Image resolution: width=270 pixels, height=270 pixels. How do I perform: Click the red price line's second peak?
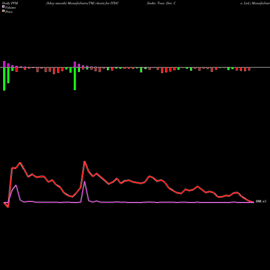pyautogui.click(x=84, y=161)
